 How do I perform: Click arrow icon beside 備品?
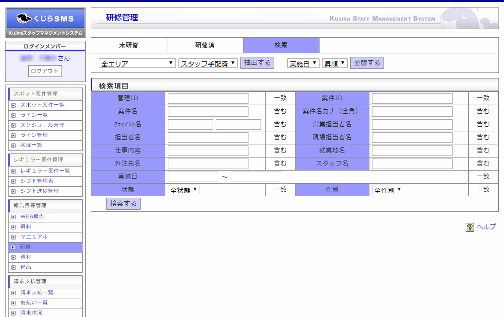coord(13,267)
